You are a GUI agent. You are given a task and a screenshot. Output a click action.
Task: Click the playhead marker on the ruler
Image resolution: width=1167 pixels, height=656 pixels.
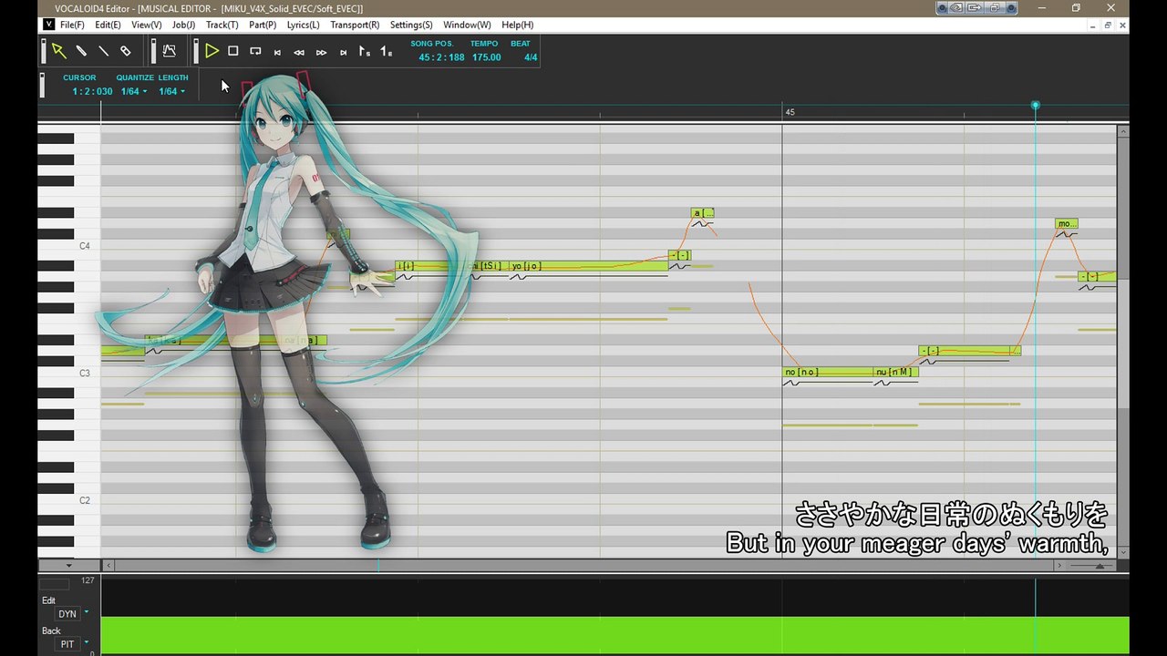click(x=1035, y=106)
